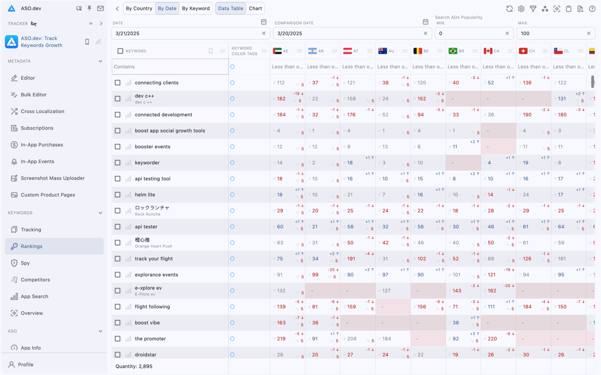The width and height of the screenshot is (601, 375).
Task: Click the clipboard icon in top toolbar
Action: [568, 9]
